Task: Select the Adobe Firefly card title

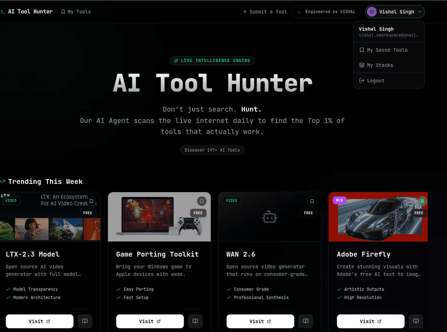Action: click(x=364, y=254)
